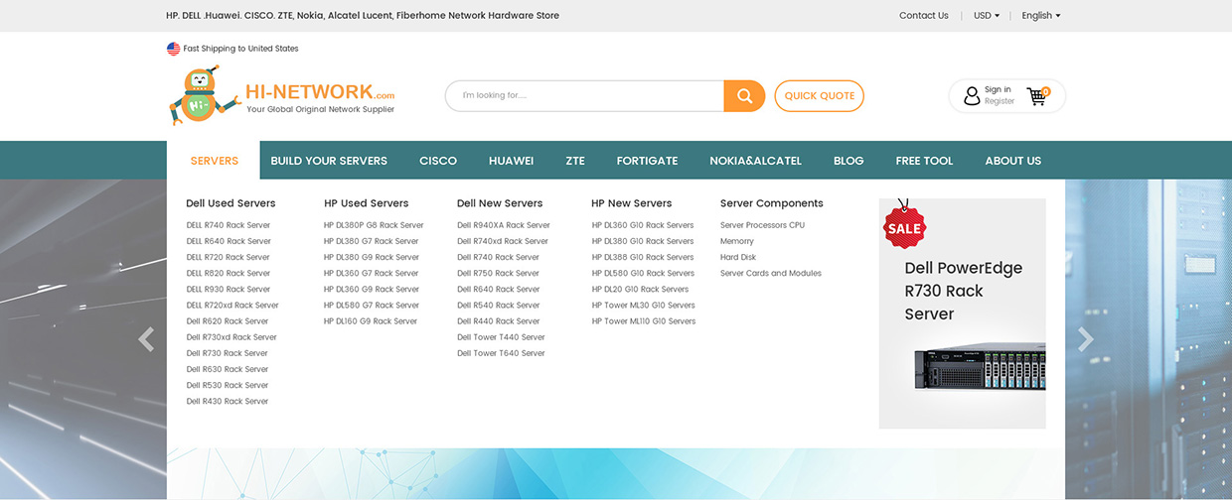This screenshot has height=500, width=1232.
Task: Click Server Processors CPU link
Action: (x=762, y=225)
